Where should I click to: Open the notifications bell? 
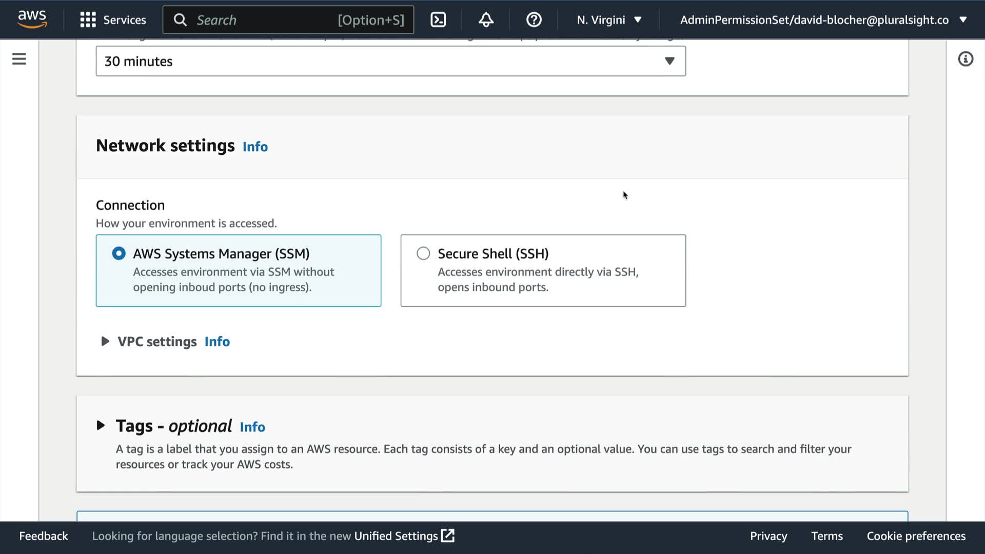pyautogui.click(x=486, y=20)
